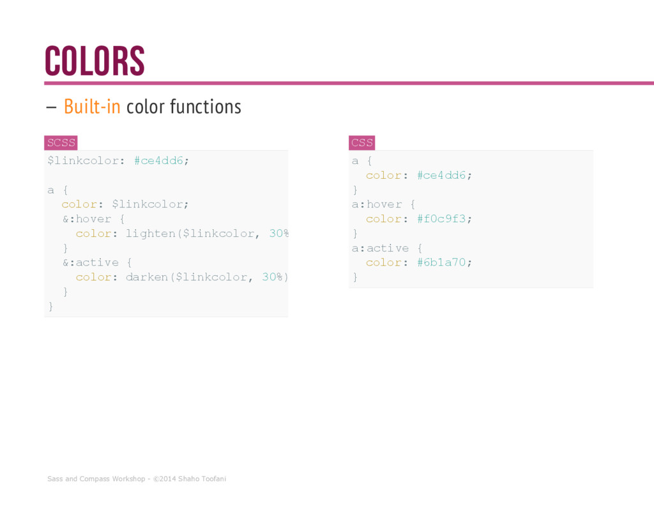
Task: Click the &:hover selector in SCSS
Action: click(x=87, y=219)
